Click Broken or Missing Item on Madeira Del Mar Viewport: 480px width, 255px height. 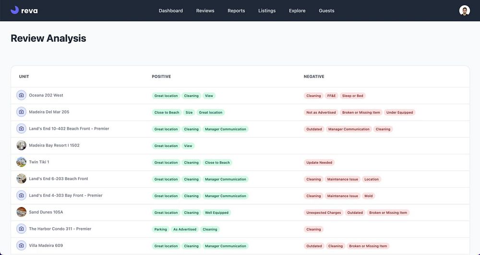pyautogui.click(x=361, y=112)
